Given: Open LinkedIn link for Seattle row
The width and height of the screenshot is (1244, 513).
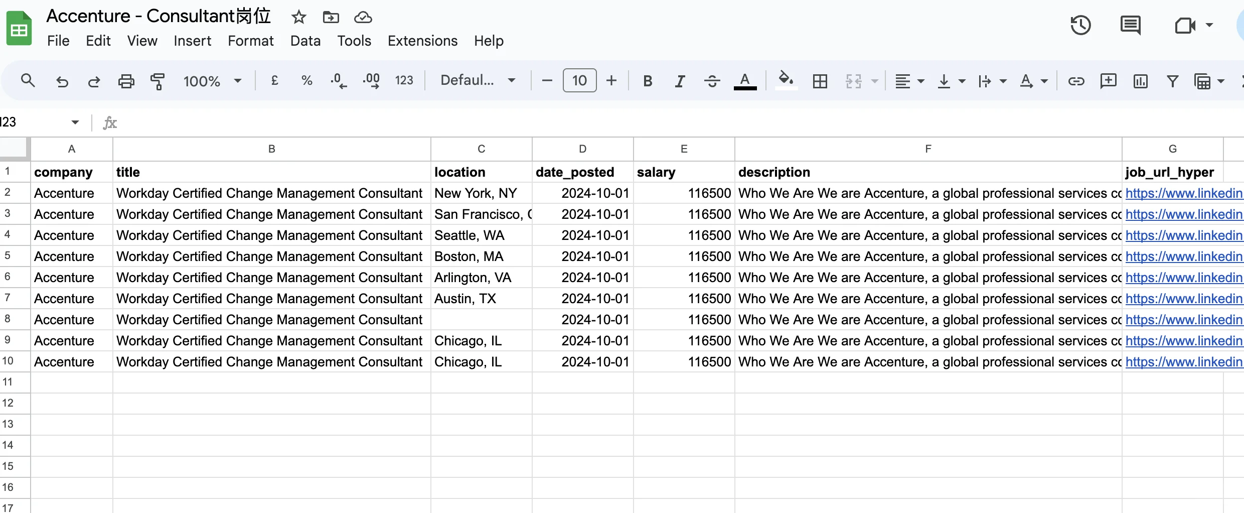Looking at the screenshot, I should [1184, 235].
